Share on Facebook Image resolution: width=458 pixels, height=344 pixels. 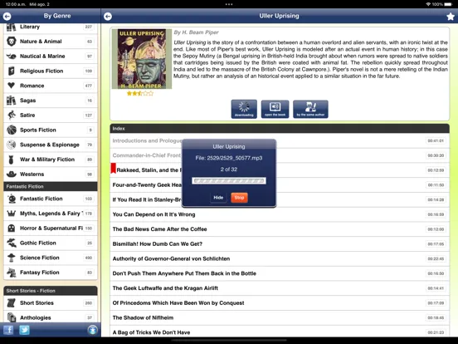pos(8,330)
